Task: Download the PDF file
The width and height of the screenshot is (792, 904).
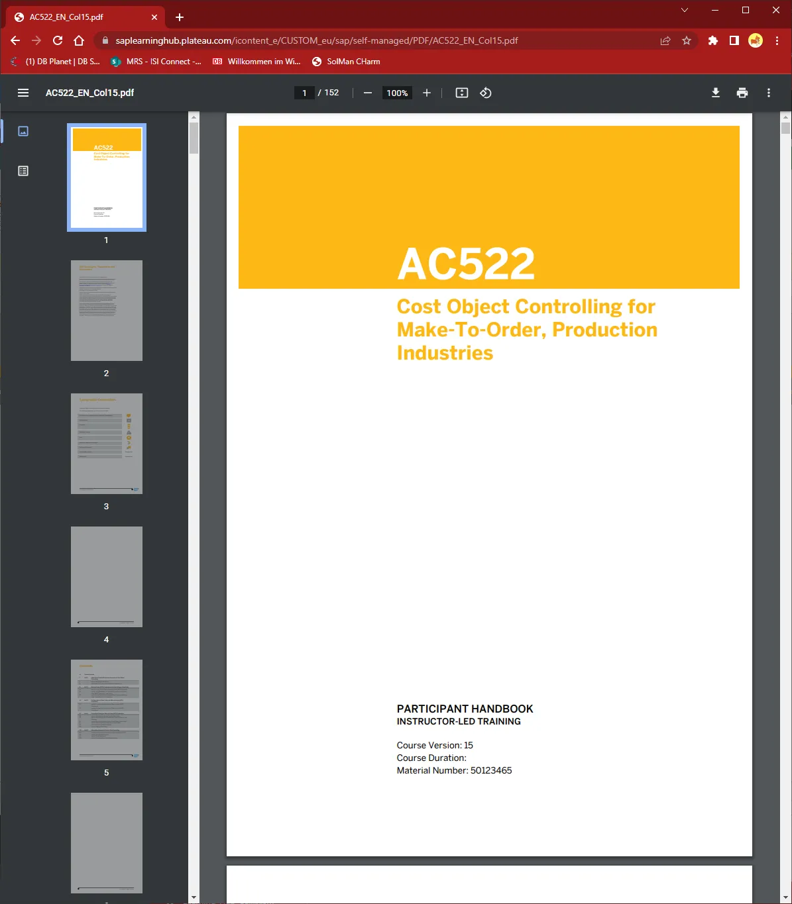Action: coord(716,93)
